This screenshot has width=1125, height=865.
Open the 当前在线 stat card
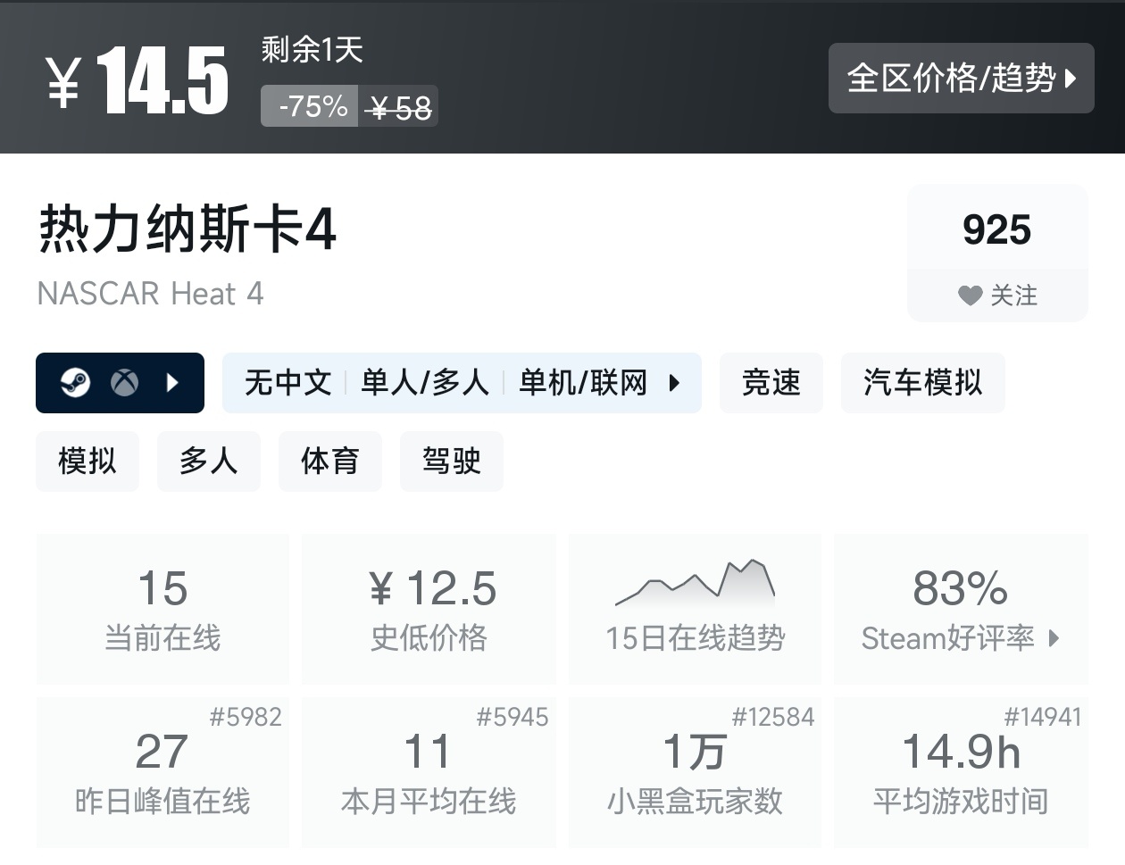162,609
